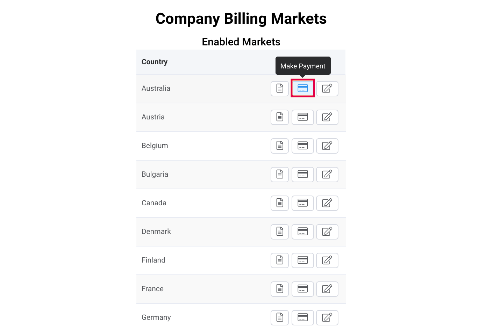
Task: View the document icon for Canada
Action: (x=280, y=203)
